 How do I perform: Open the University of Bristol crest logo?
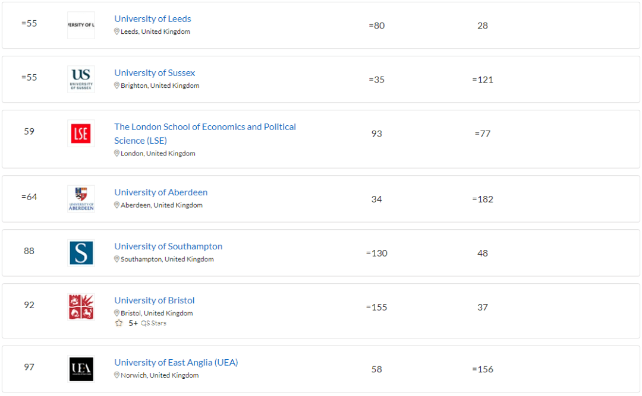(81, 307)
